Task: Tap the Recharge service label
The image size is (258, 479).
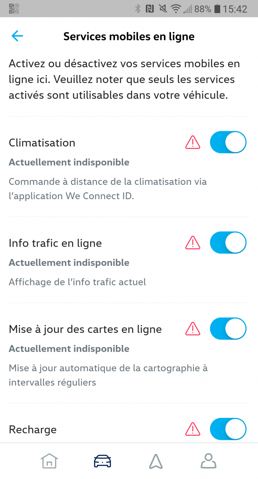Action: (x=33, y=430)
